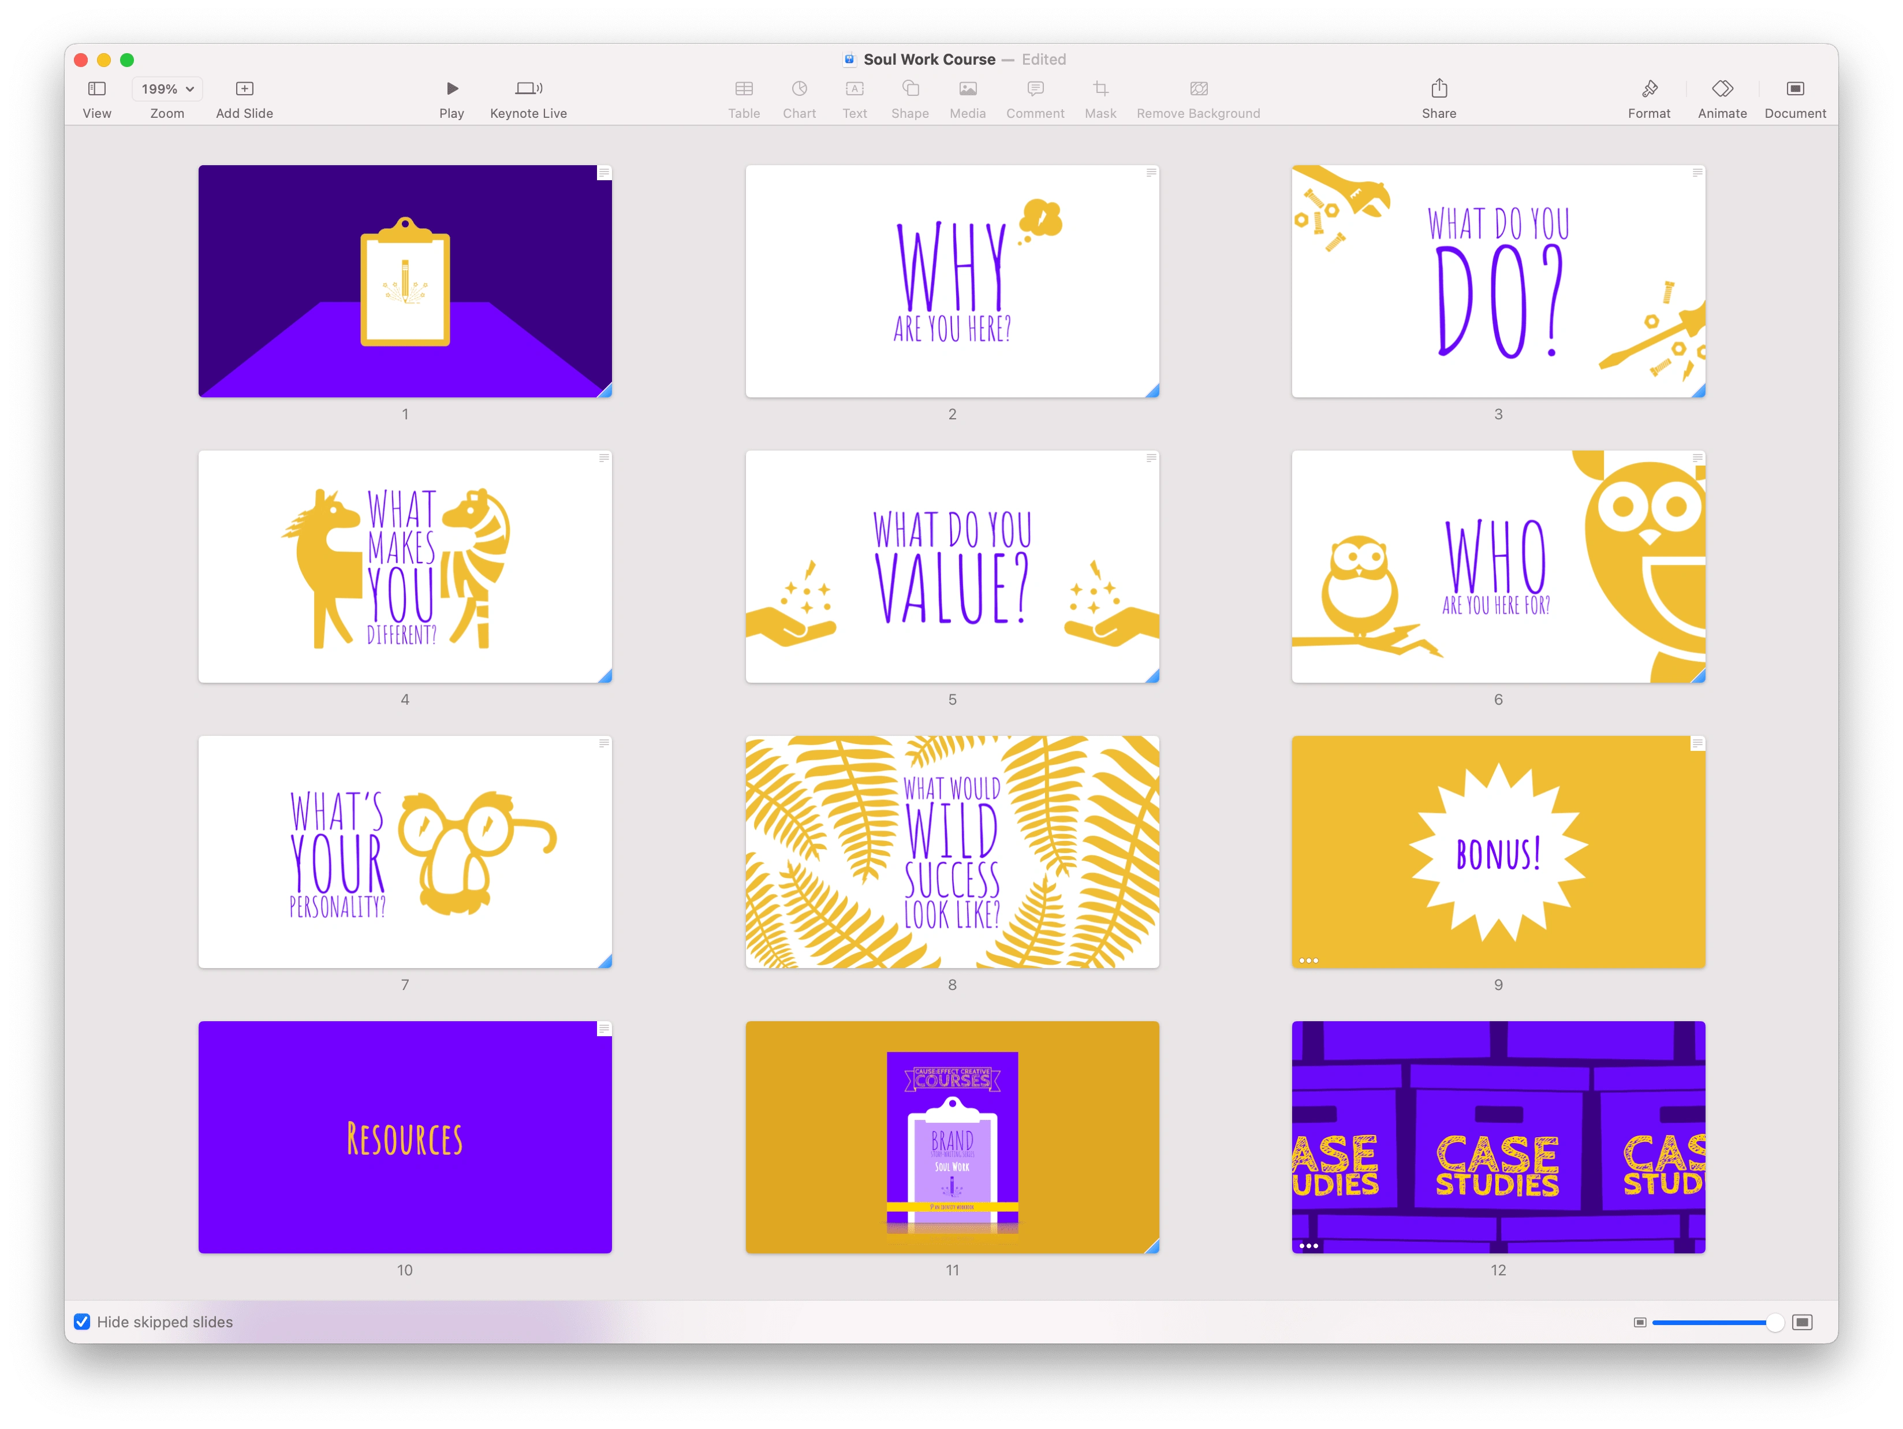Click slide number label 5
1903x1429 pixels.
coord(952,699)
